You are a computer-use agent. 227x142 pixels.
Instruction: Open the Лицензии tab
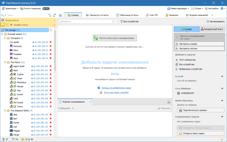(172, 15)
